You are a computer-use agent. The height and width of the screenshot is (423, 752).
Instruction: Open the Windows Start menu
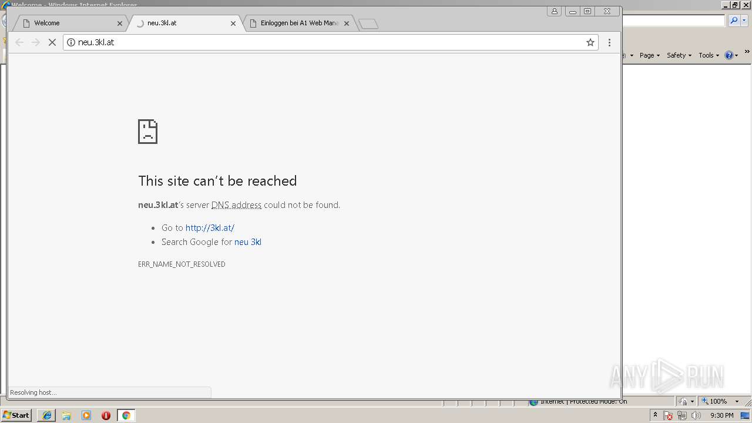pos(16,415)
